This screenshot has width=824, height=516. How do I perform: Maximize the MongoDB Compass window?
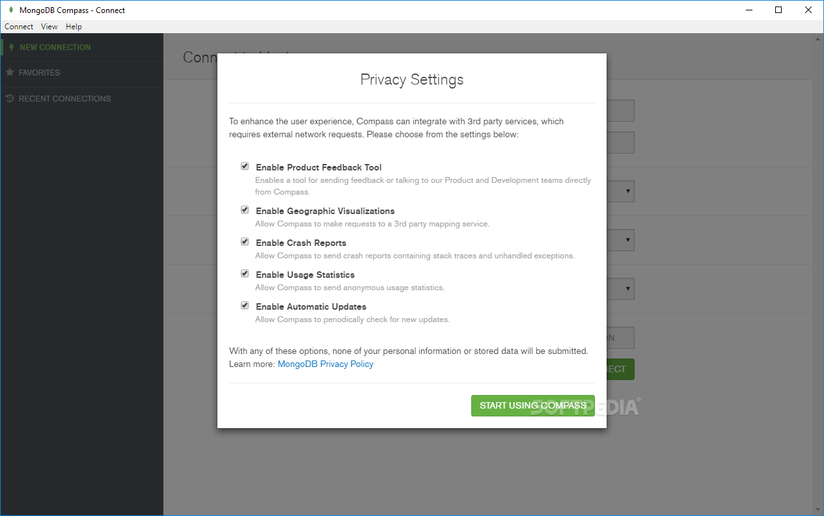click(x=778, y=10)
